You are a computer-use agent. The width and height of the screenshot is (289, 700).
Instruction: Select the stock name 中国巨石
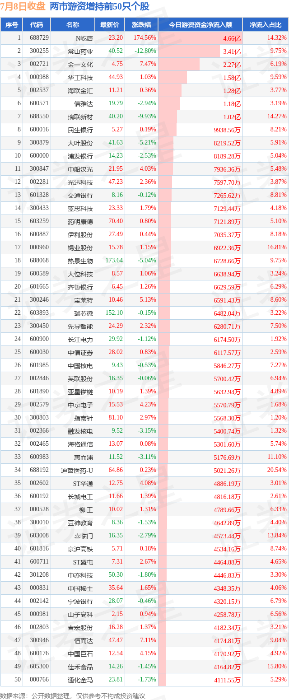coord(80,653)
